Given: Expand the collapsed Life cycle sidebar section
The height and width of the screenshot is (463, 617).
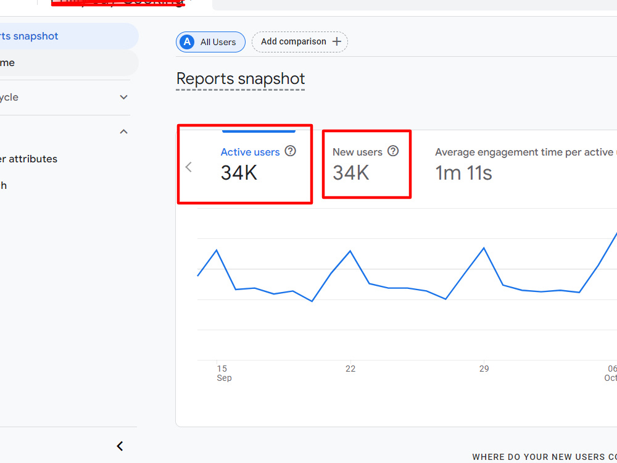Looking at the screenshot, I should point(123,98).
